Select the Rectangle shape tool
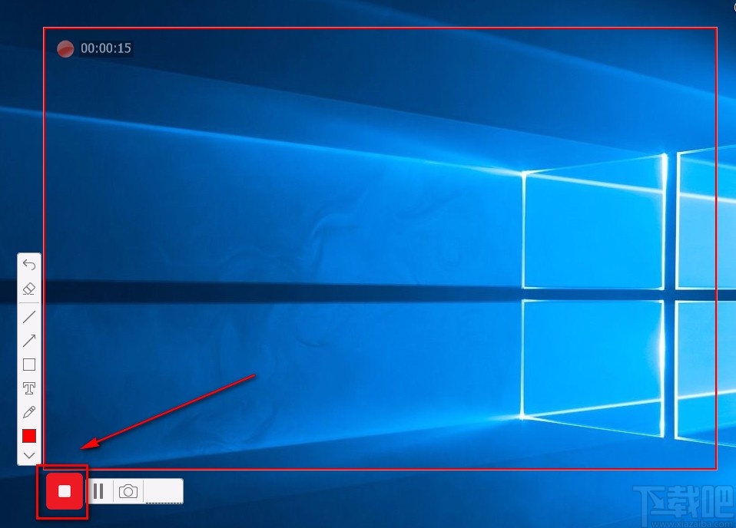The image size is (736, 528). pos(29,365)
